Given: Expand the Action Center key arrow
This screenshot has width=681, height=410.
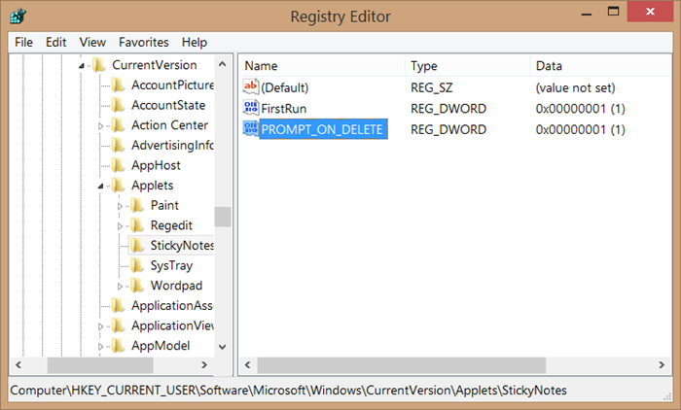Looking at the screenshot, I should (101, 125).
